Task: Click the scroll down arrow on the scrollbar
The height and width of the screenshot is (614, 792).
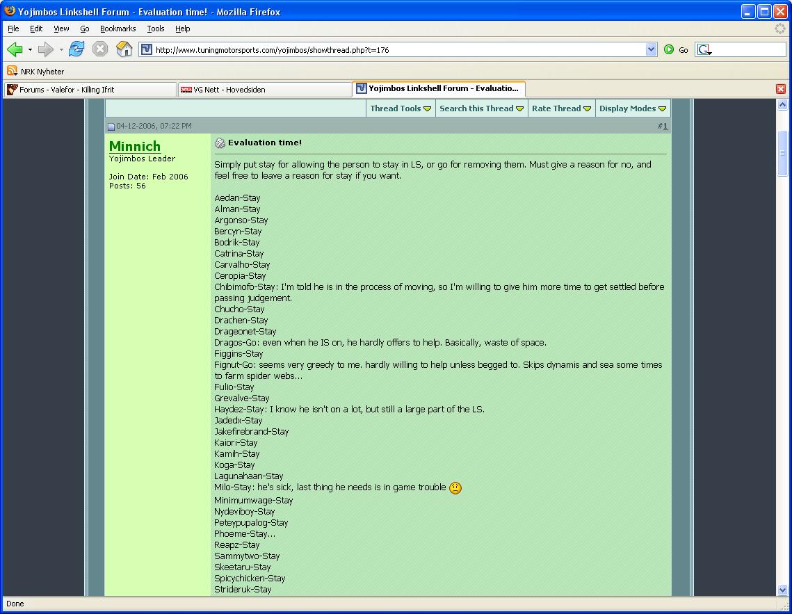Action: tap(782, 590)
